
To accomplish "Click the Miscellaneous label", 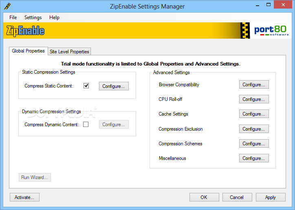I will point(172,158).
